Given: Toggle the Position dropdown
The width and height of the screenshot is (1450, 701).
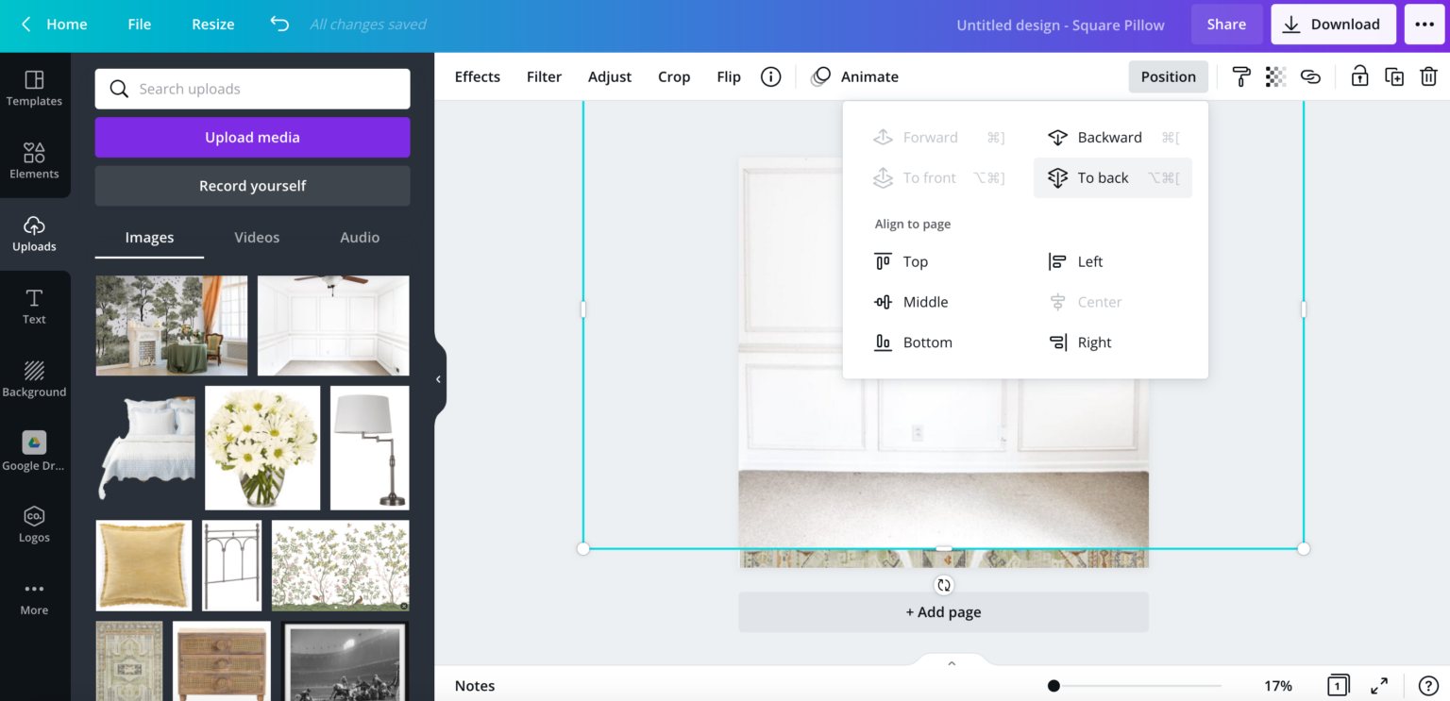Looking at the screenshot, I should tap(1168, 76).
